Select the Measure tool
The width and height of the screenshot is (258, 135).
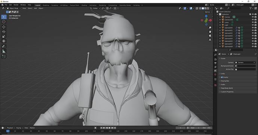pos(4,51)
